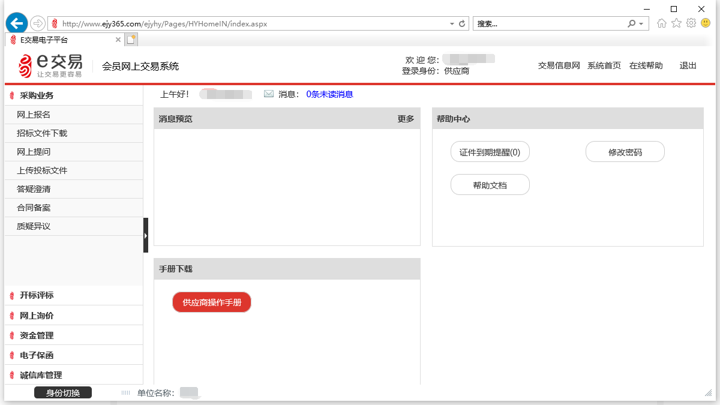This screenshot has height=405, width=720.
Task: Expand the 诚信库管理 section
Action: point(74,374)
